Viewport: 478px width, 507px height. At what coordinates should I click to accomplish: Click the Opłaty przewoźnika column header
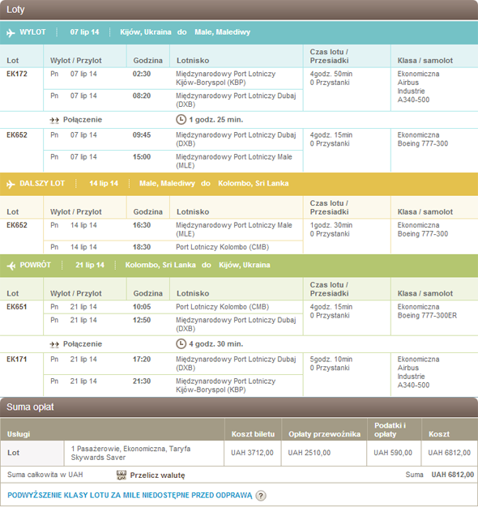tap(324, 434)
